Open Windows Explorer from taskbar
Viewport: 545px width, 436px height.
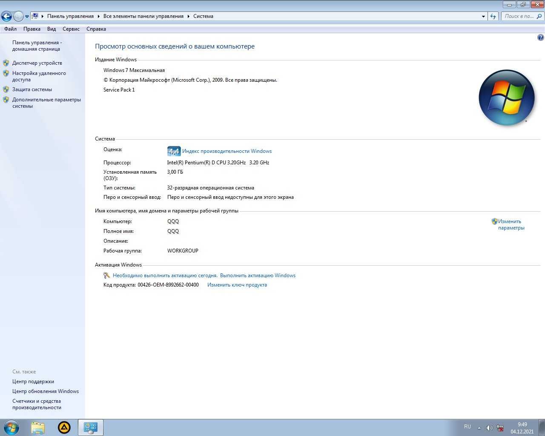coord(38,427)
